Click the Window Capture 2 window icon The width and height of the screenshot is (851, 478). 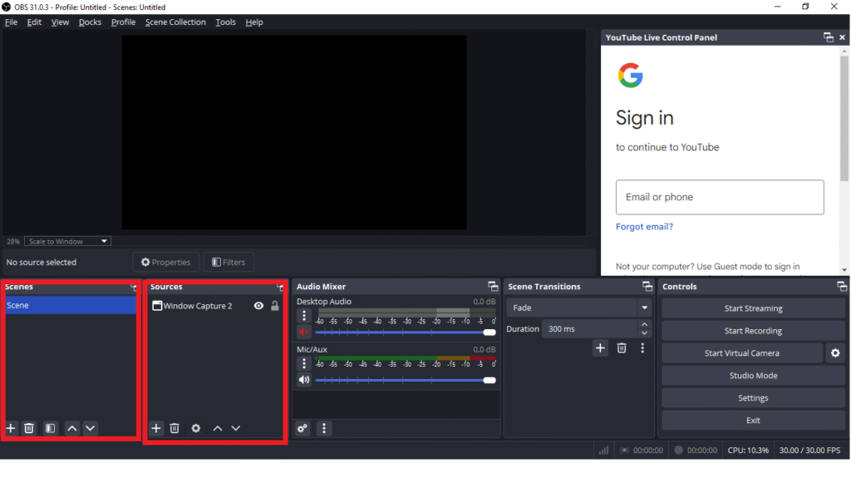(x=157, y=306)
